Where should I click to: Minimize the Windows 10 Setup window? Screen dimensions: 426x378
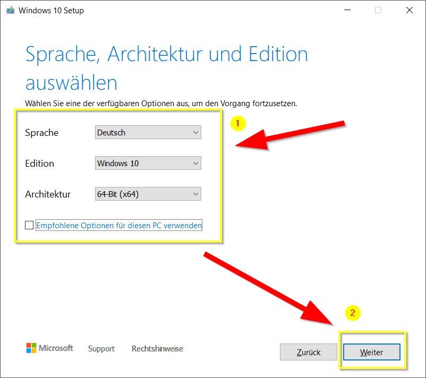coord(347,10)
